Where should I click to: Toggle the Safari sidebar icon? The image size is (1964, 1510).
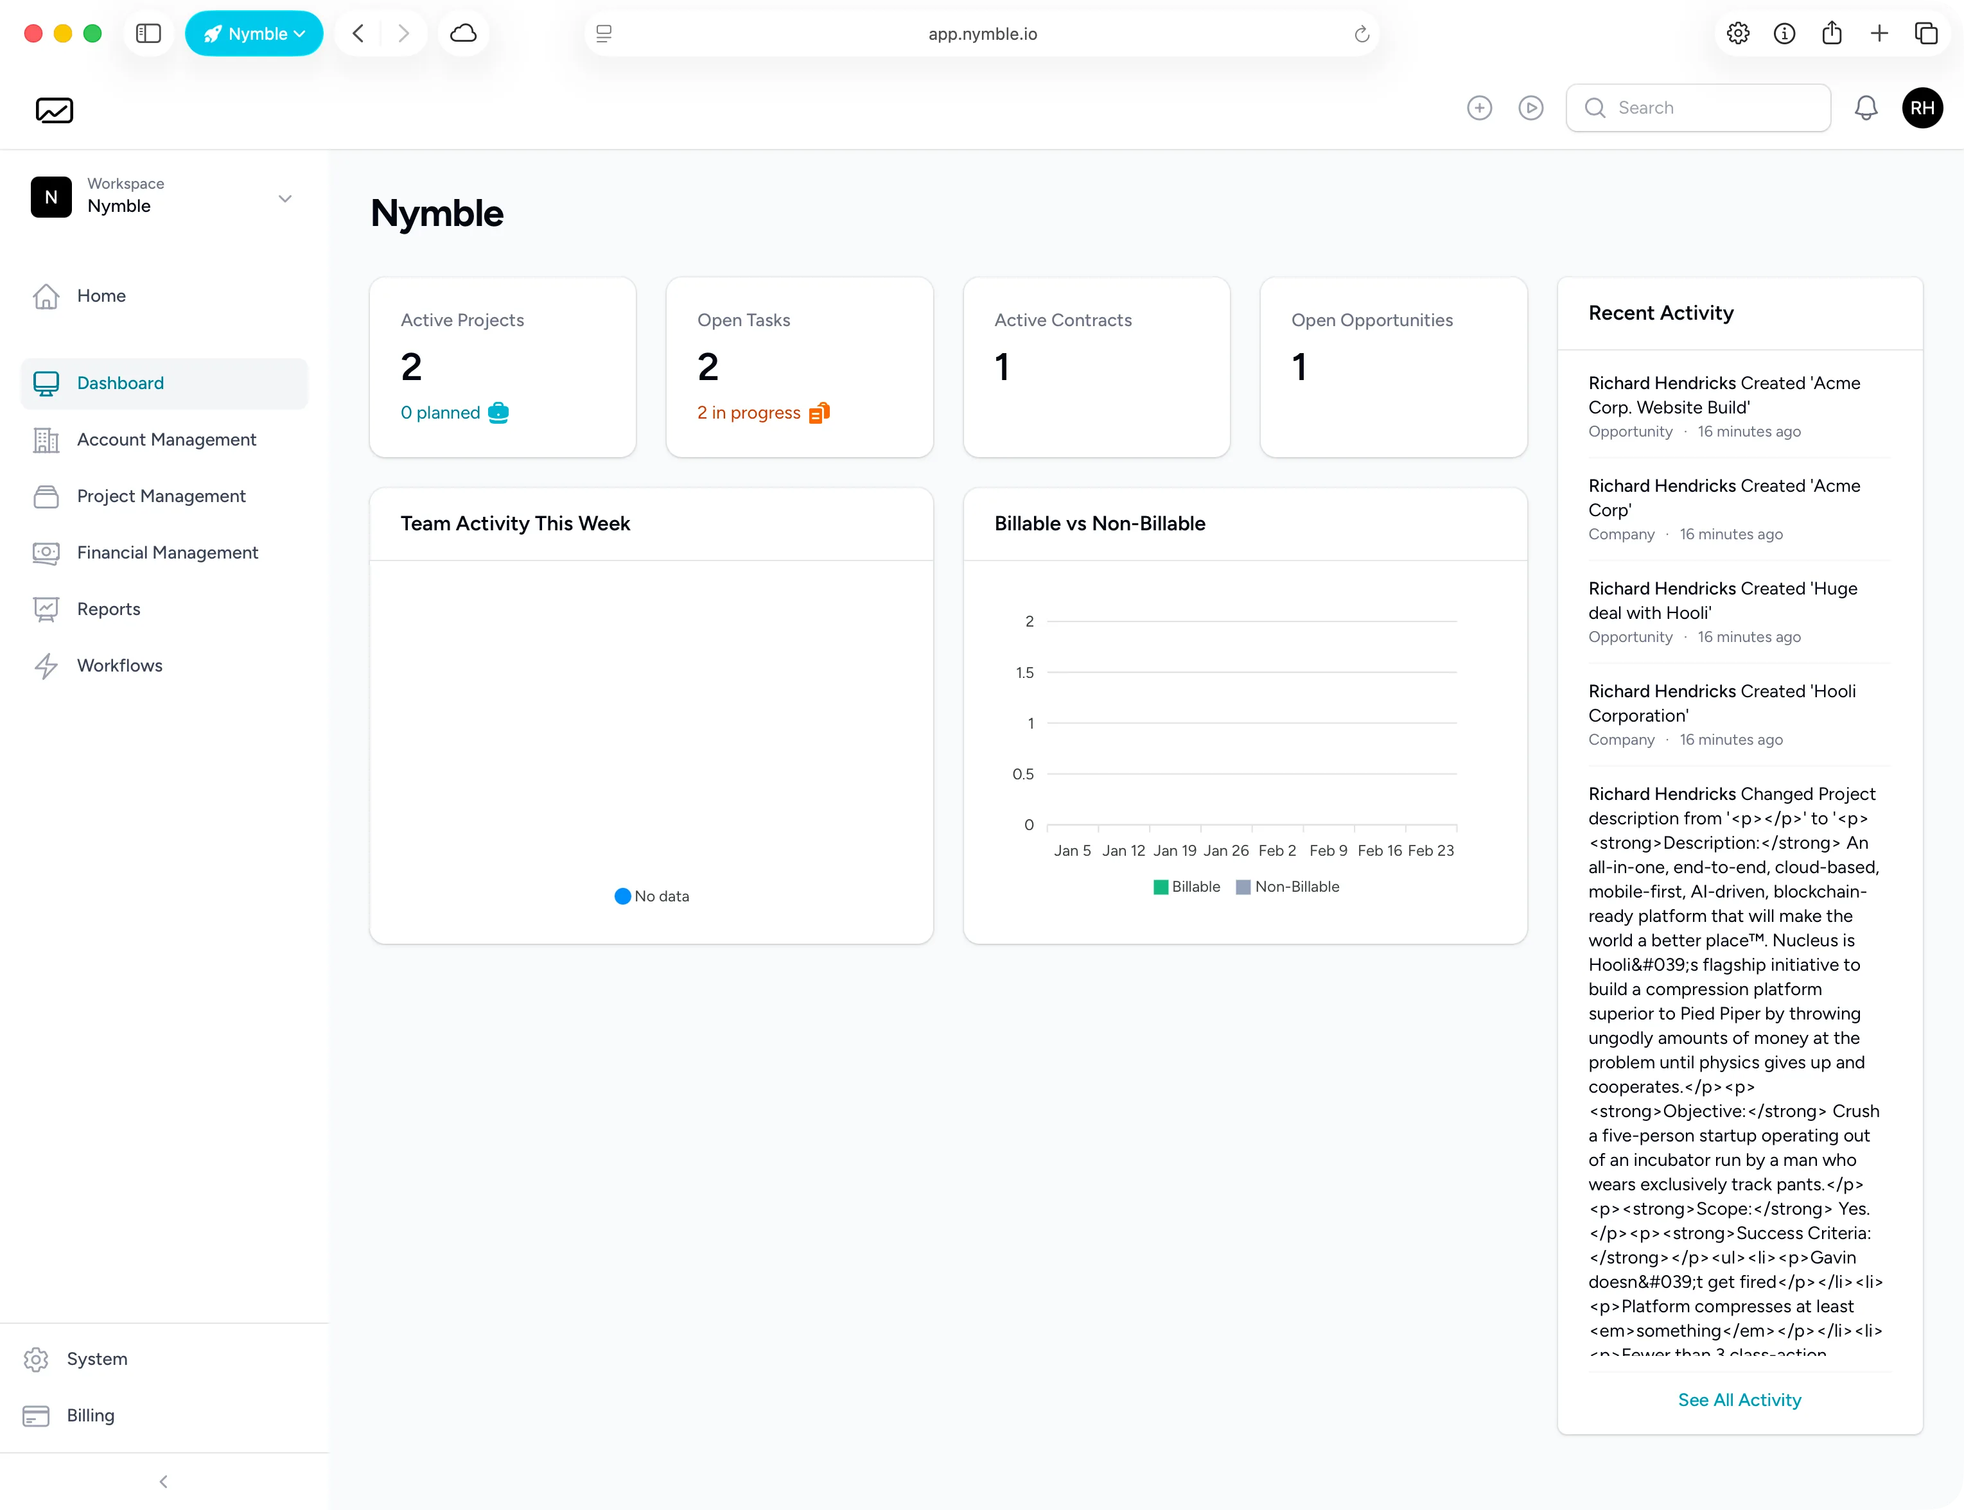click(x=148, y=33)
